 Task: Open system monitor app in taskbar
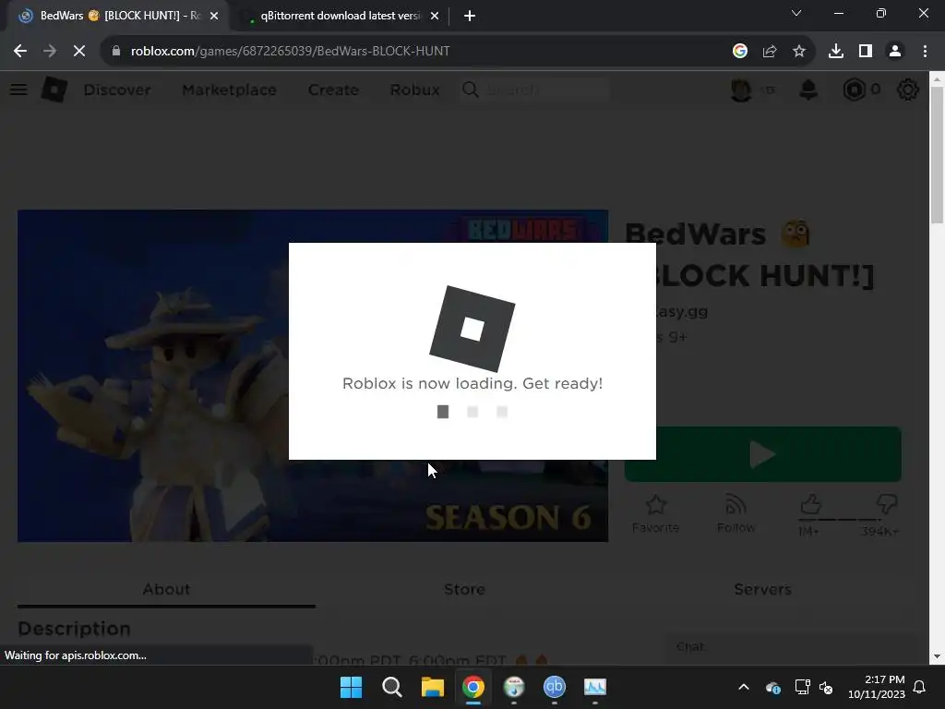click(595, 687)
